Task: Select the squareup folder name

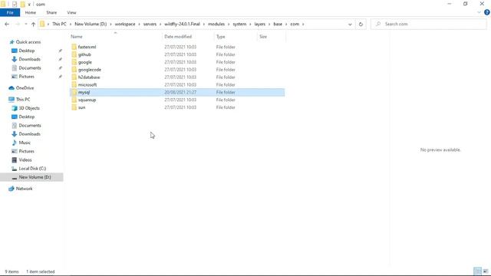Action: coord(87,100)
